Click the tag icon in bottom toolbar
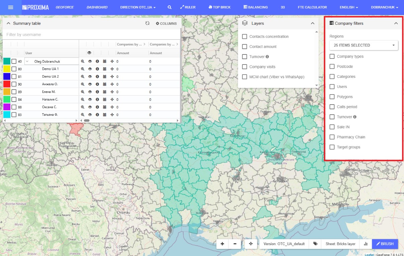The height and width of the screenshot is (256, 404). [x=315, y=244]
